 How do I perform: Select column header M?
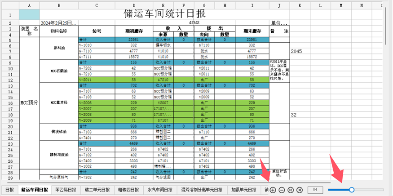(x=341, y=6)
